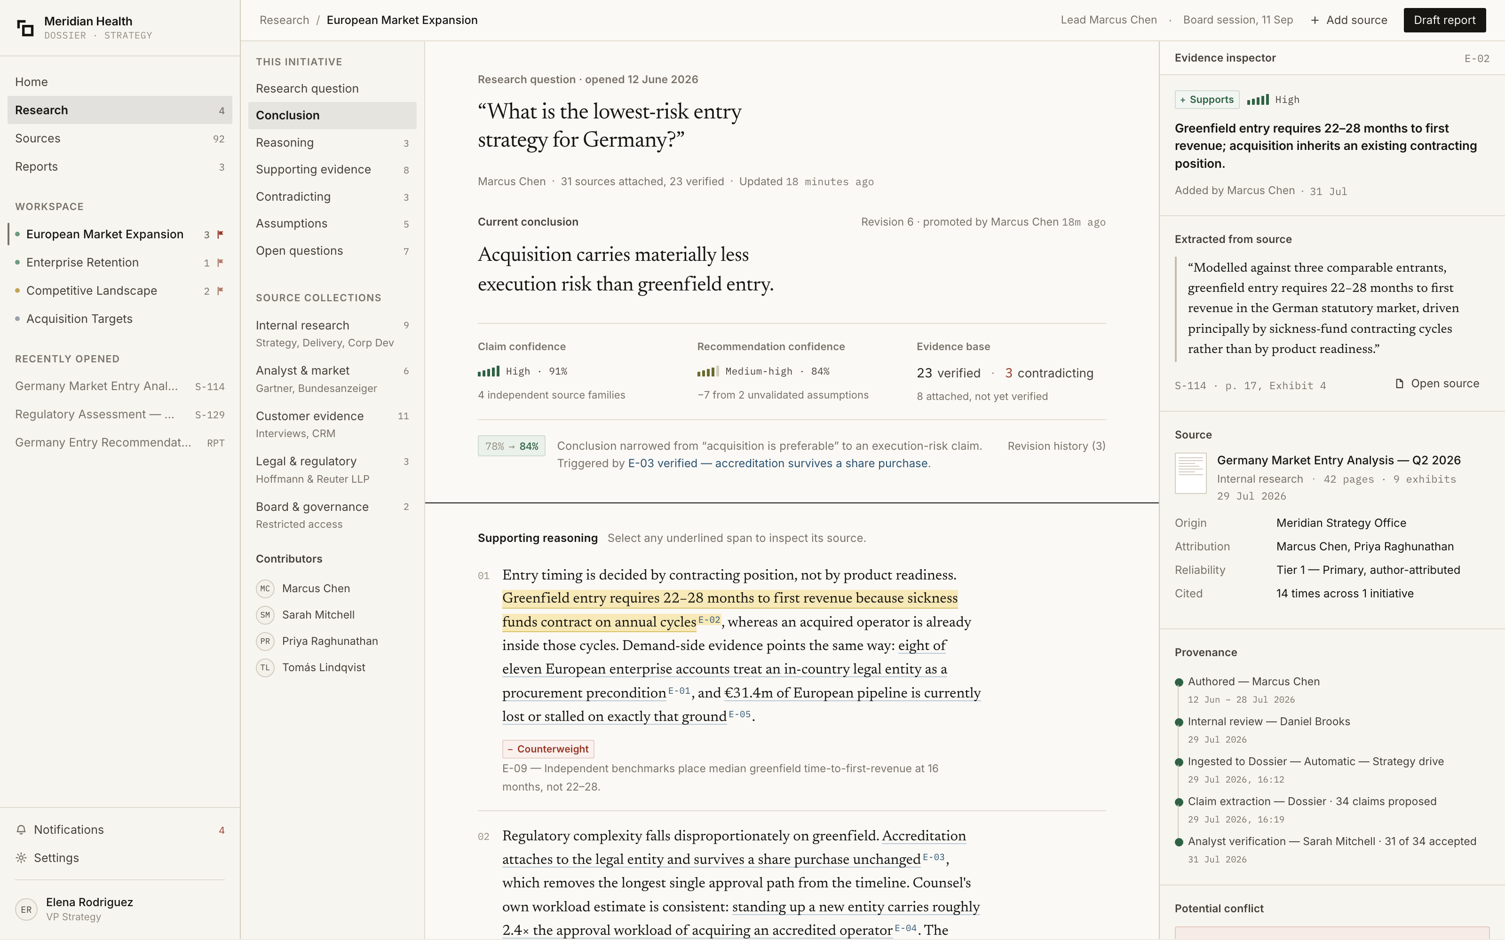Open Revision history (3)

click(x=1056, y=446)
